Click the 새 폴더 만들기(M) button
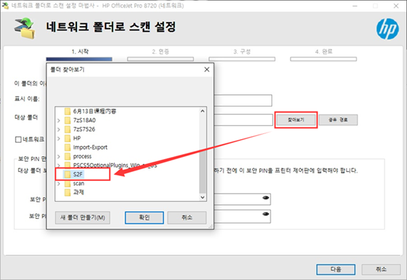This screenshot has width=407, height=280. (x=83, y=217)
